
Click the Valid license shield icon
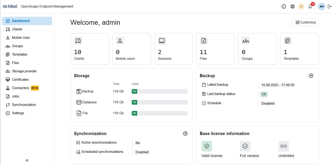coord(207,146)
